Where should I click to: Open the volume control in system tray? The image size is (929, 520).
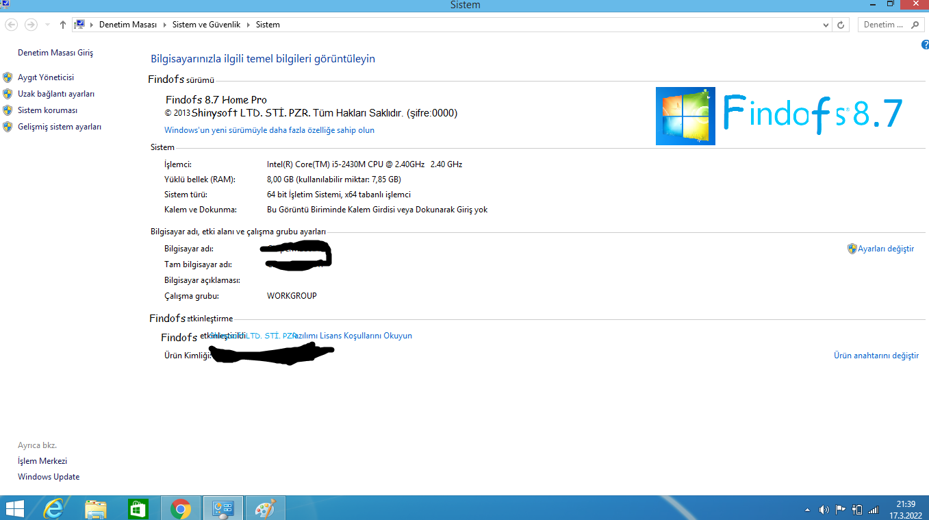click(x=824, y=510)
